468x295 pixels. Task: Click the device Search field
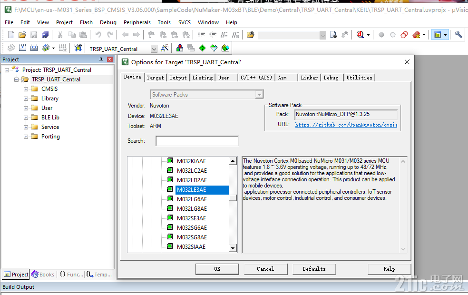(x=197, y=141)
